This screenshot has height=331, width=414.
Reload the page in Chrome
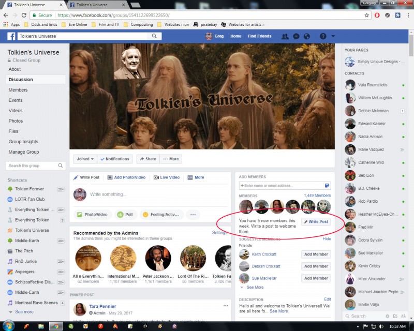point(24,16)
